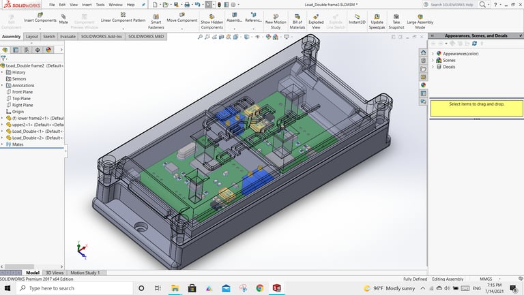
Task: Switch to the Sketch tab
Action: 49,36
